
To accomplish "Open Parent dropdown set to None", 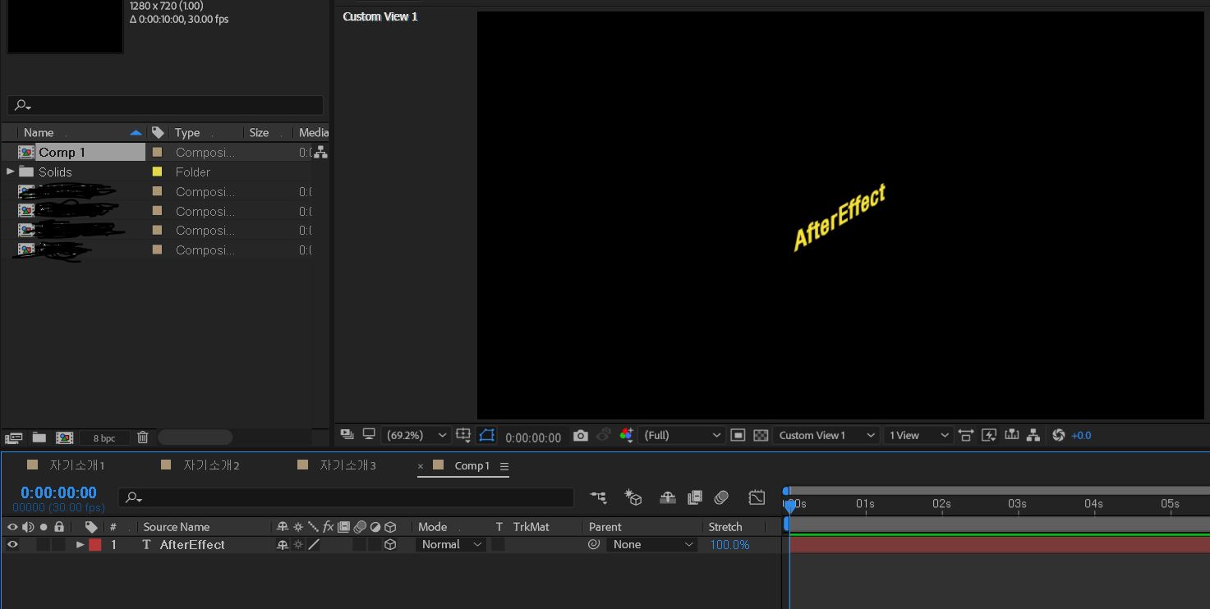I will (x=652, y=544).
